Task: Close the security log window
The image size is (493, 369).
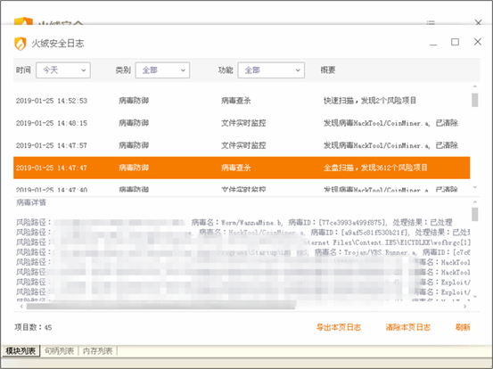Action: coord(478,42)
